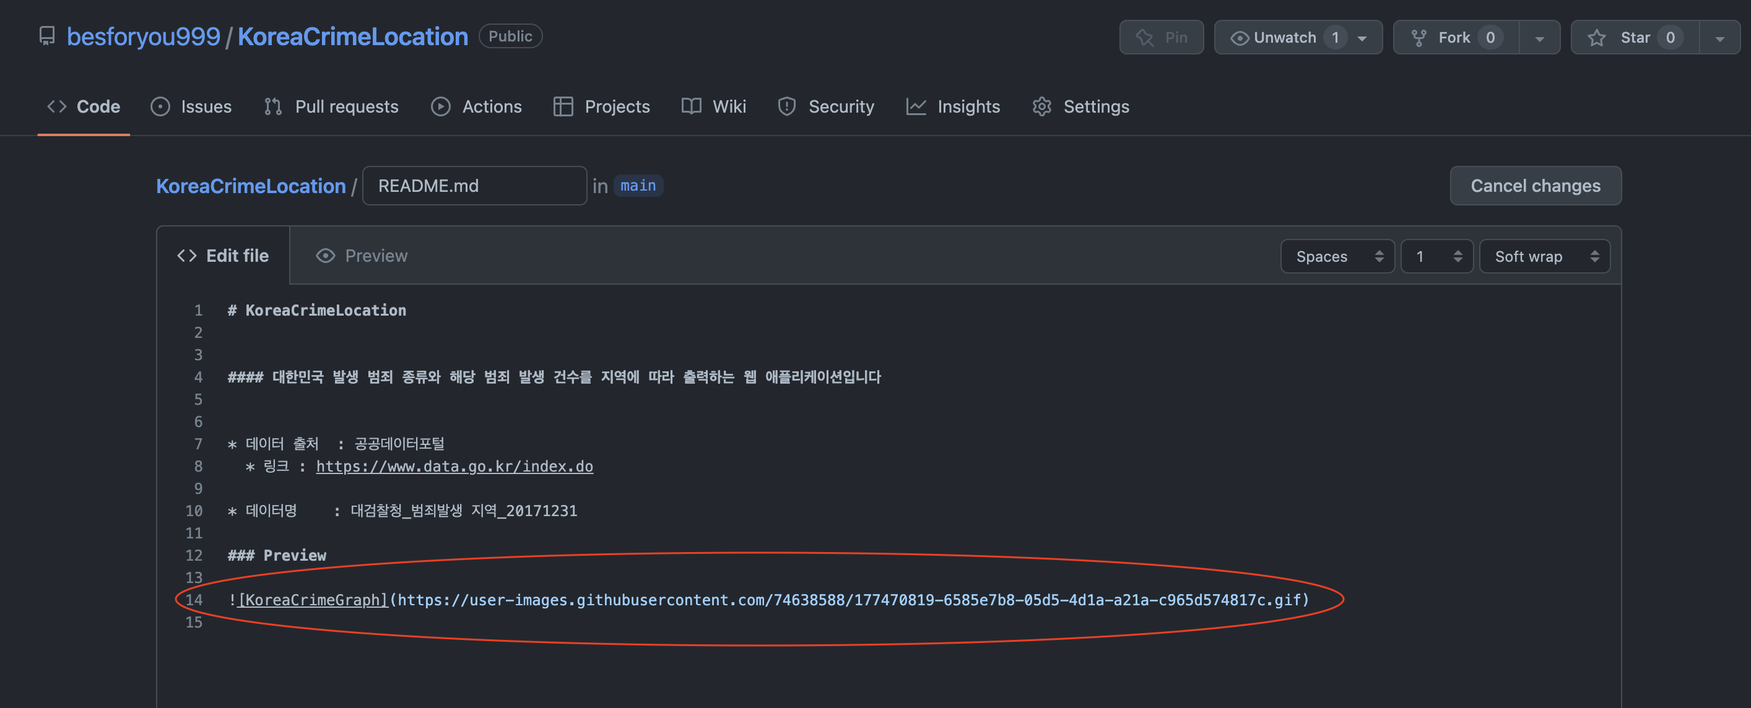Click the pull request icon
Image resolution: width=1751 pixels, height=708 pixels.
[x=273, y=106]
